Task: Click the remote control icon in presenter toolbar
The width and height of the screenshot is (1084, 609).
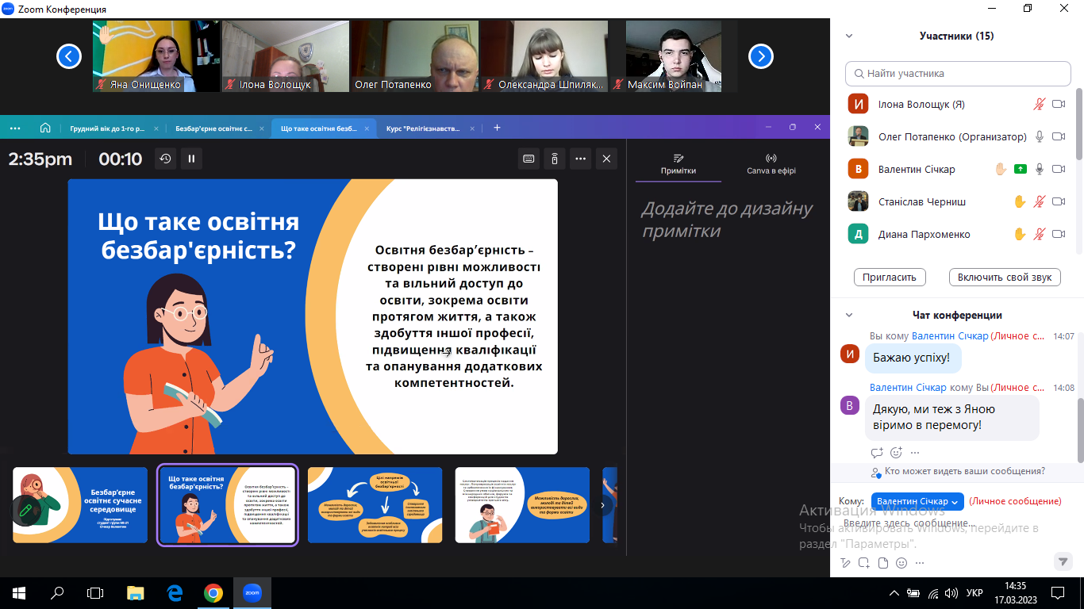Action: point(555,159)
